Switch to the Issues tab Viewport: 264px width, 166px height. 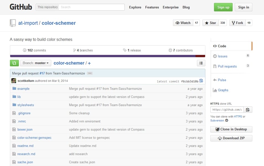(x=222, y=56)
